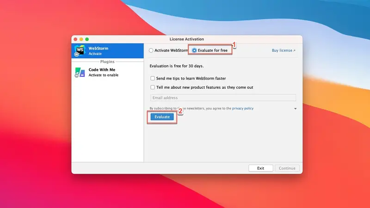Open the Buy license link
This screenshot has width=370, height=208.
284,50
